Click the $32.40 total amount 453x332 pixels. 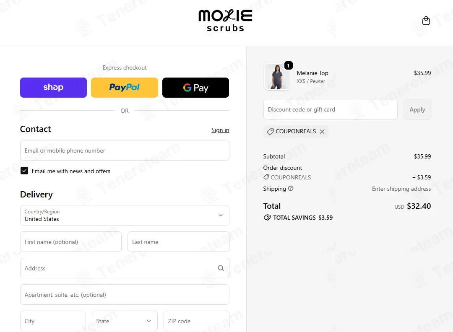tap(419, 206)
